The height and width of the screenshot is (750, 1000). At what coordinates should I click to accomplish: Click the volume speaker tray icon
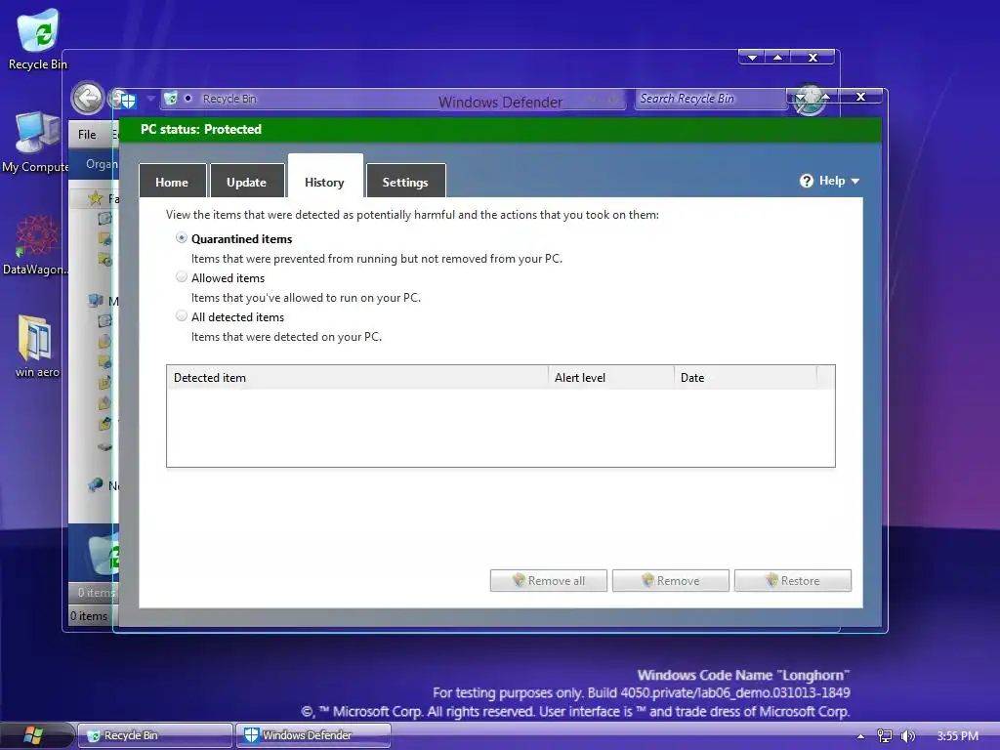907,736
